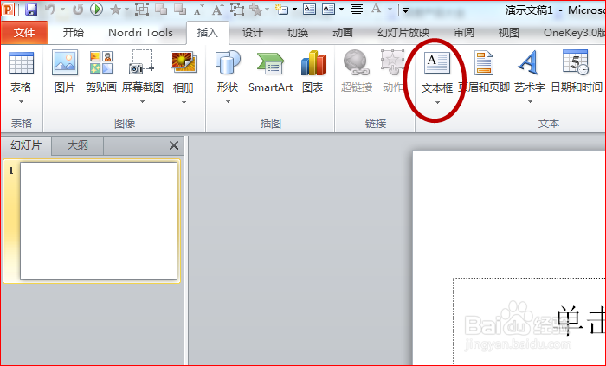Open the Undo history dropdown arrow

pos(62,10)
